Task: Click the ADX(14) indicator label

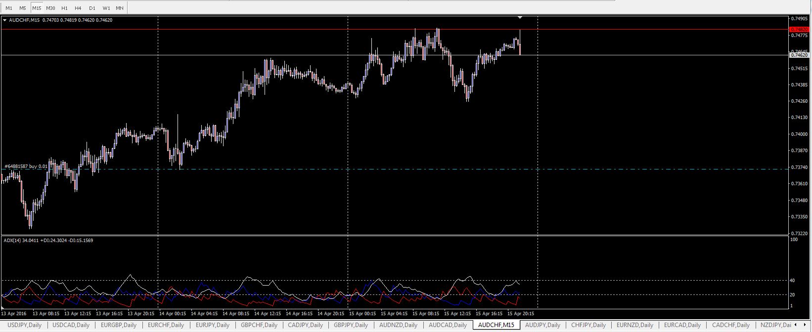Action: tap(48, 241)
